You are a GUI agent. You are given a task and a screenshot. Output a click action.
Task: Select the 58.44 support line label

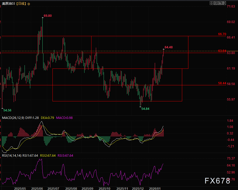tap(222, 83)
